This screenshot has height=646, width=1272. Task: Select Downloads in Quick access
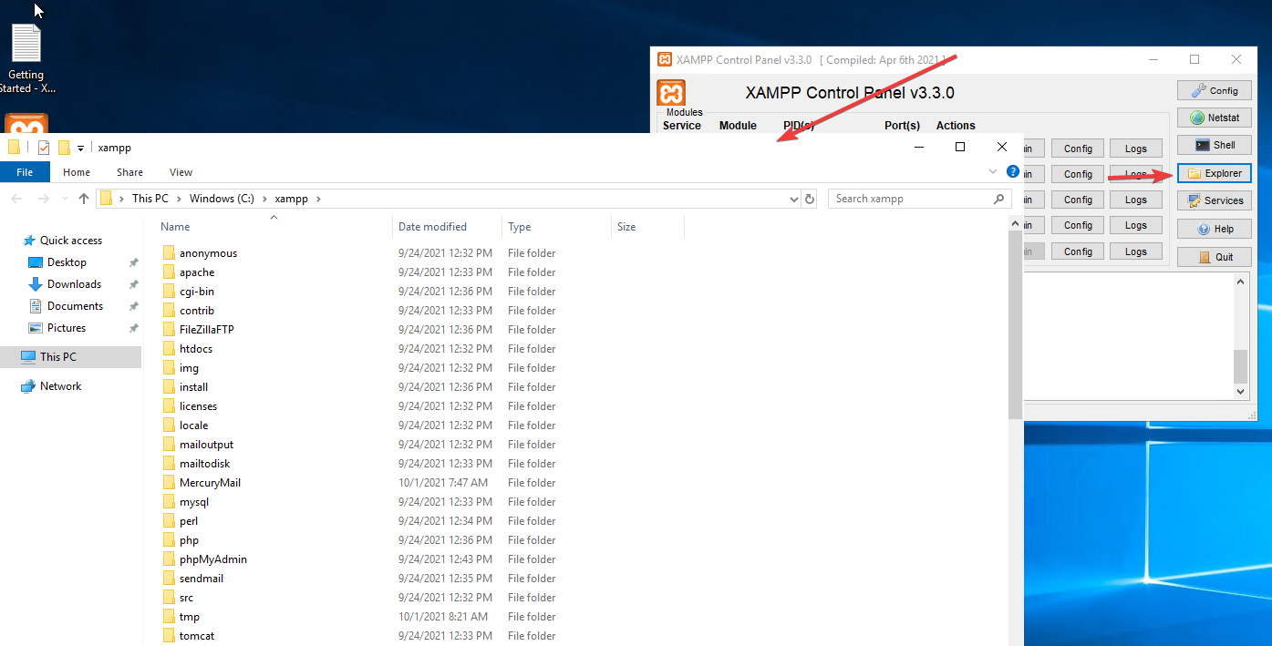point(74,284)
